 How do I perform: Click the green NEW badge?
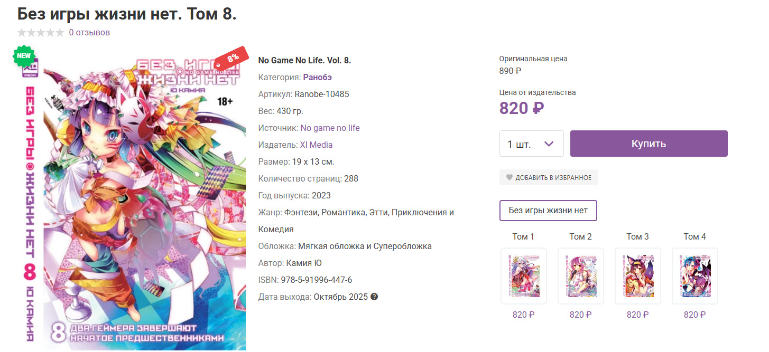point(24,55)
